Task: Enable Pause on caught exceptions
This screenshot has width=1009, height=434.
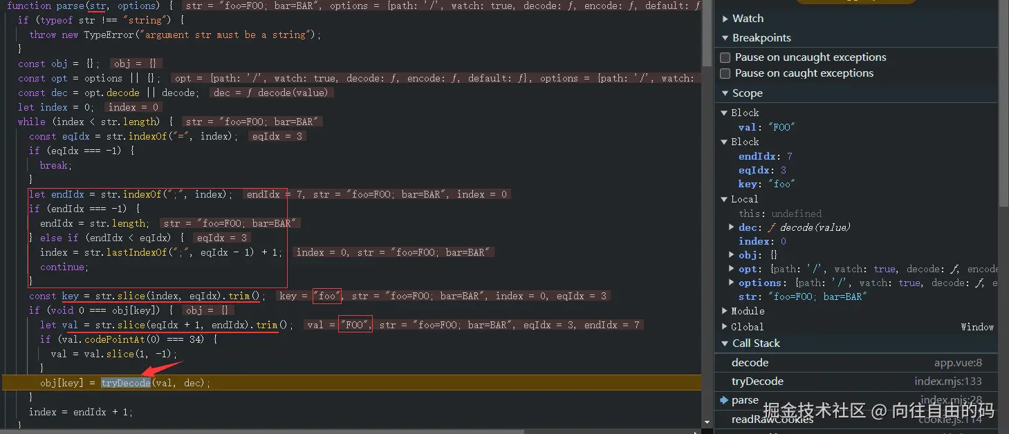Action: [725, 73]
